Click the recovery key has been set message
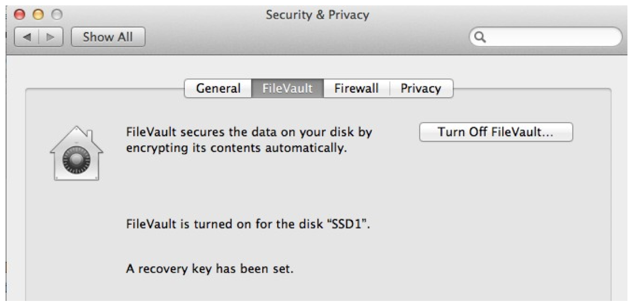The width and height of the screenshot is (634, 307). click(210, 268)
